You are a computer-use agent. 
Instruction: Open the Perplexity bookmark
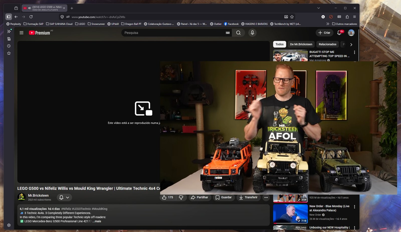[x=14, y=24]
